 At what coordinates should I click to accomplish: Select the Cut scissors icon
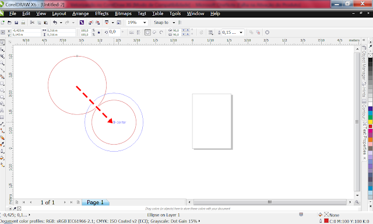(x=32, y=22)
